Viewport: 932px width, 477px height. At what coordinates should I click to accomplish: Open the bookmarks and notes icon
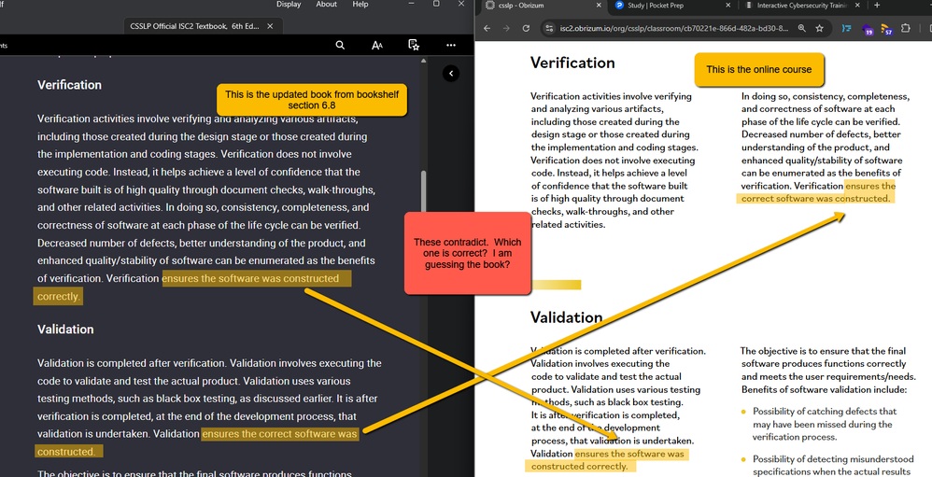[414, 45]
